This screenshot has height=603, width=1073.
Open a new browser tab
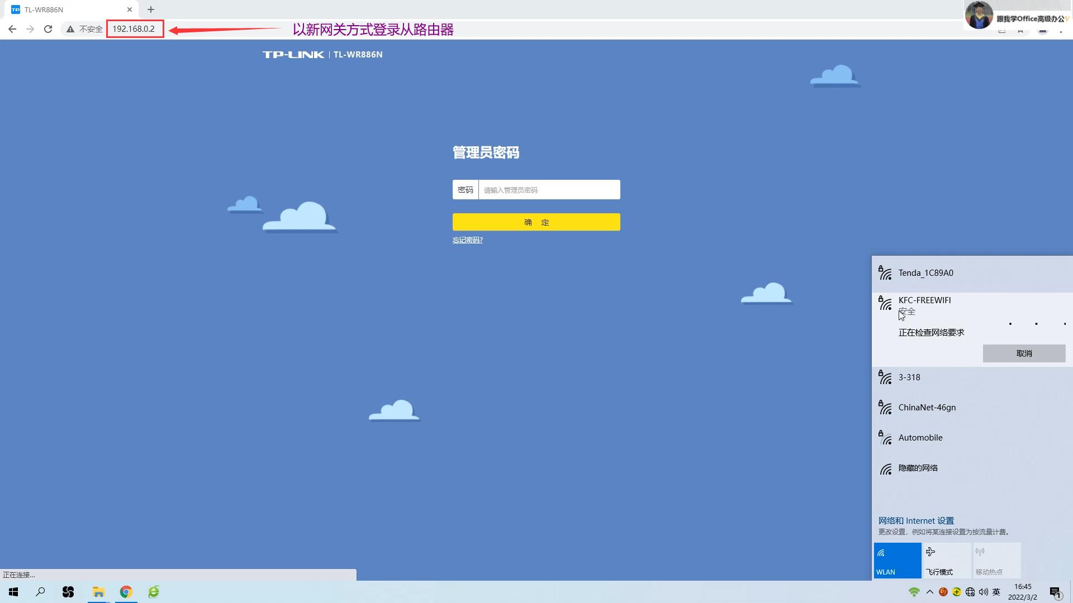pyautogui.click(x=151, y=9)
